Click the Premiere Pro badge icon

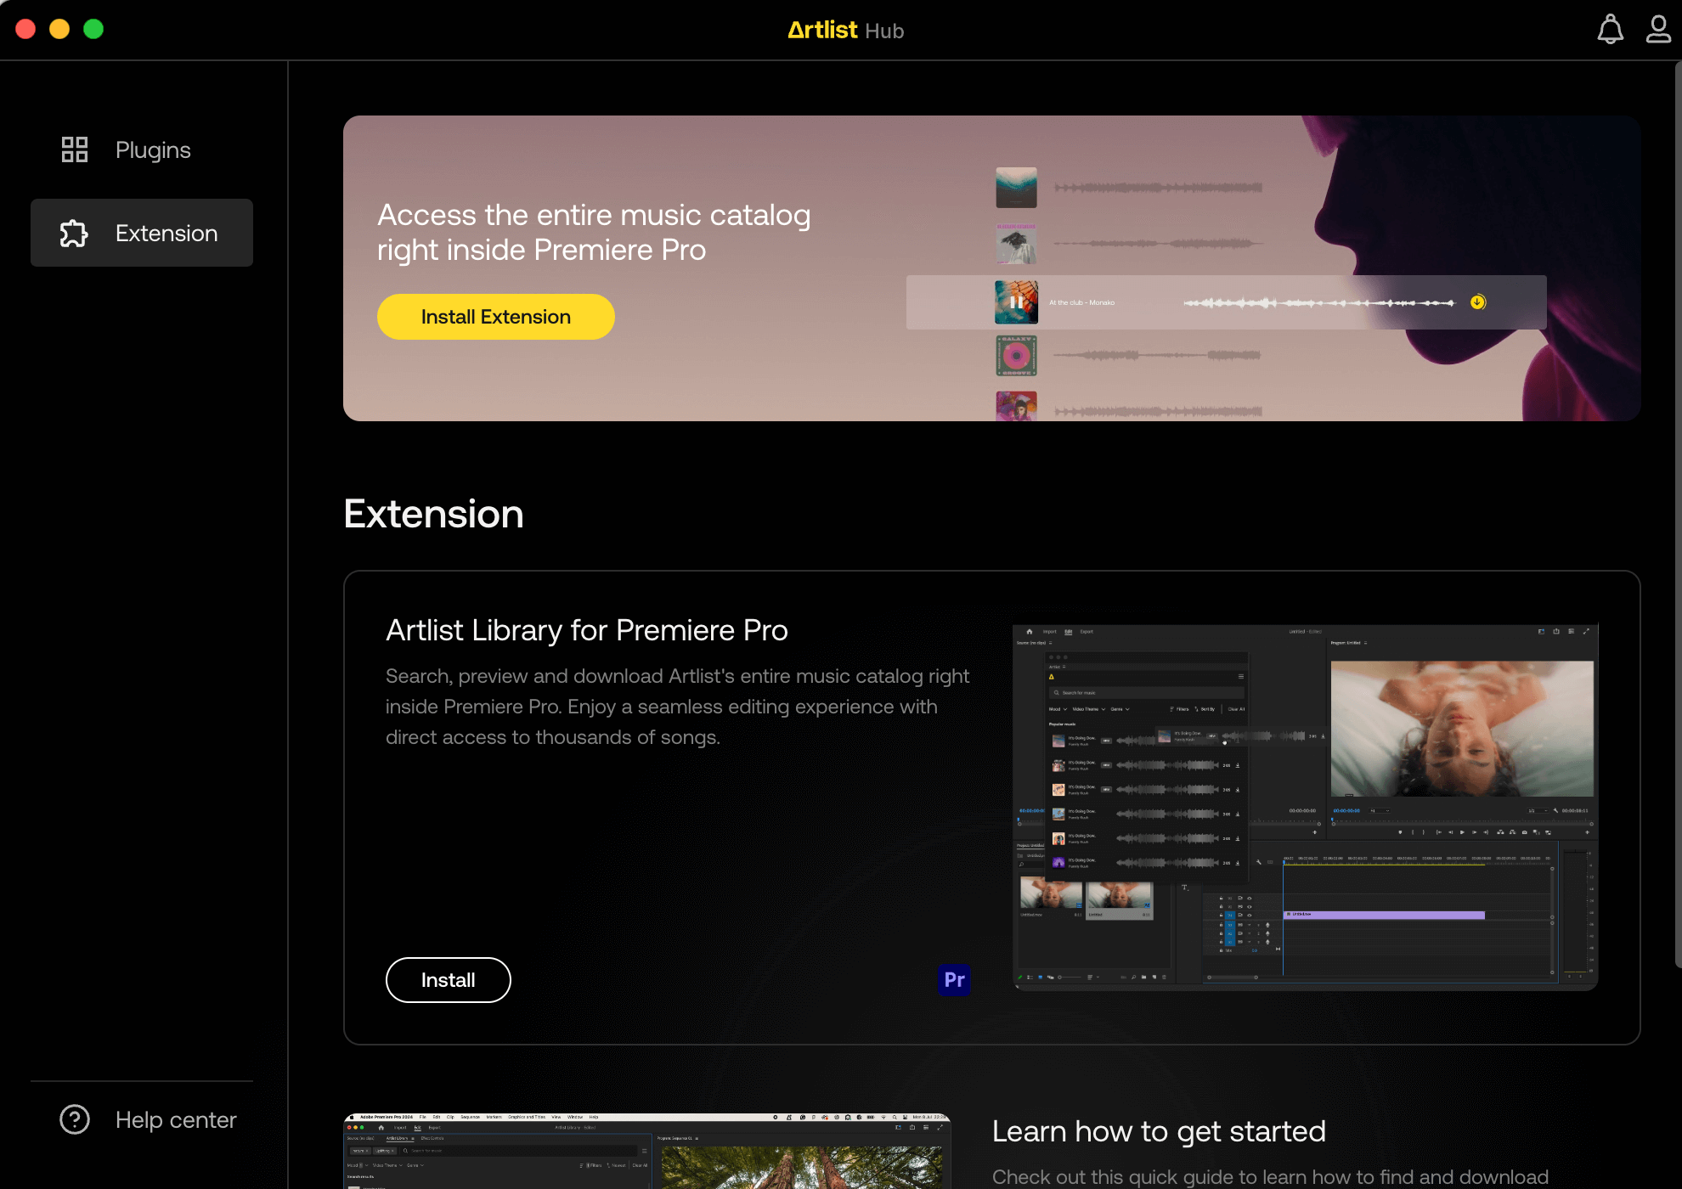click(x=954, y=979)
